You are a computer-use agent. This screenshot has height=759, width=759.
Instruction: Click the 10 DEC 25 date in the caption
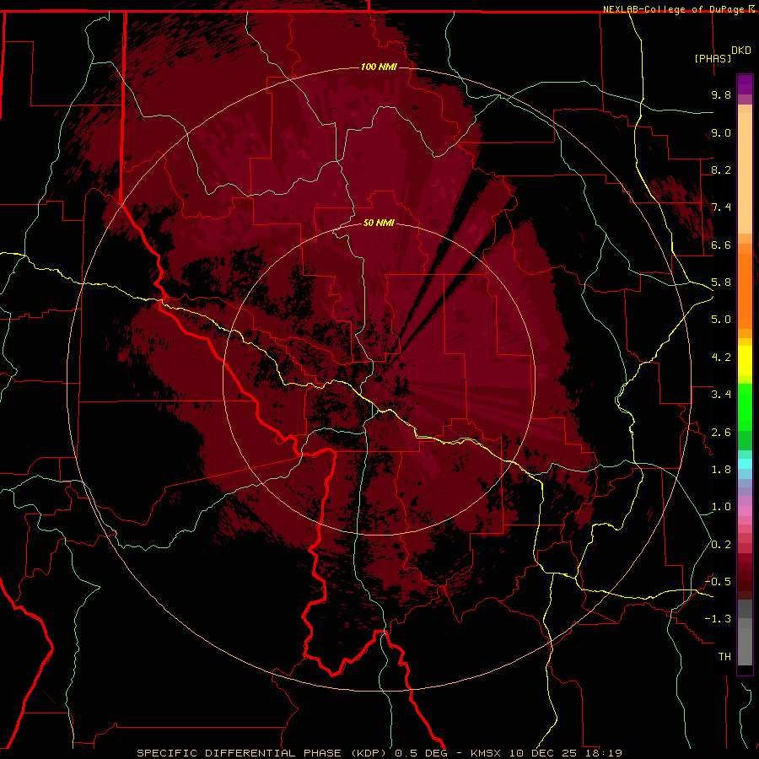(x=545, y=753)
